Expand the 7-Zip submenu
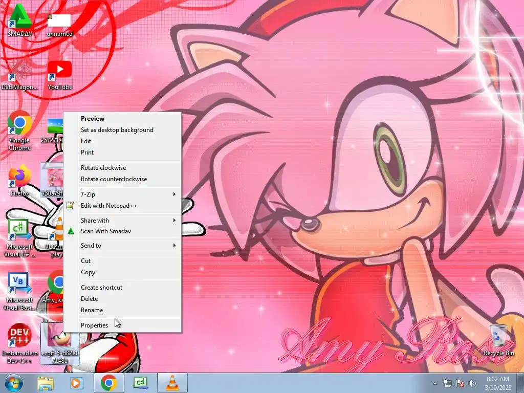Screen dimensions: 524x393 coord(122,194)
